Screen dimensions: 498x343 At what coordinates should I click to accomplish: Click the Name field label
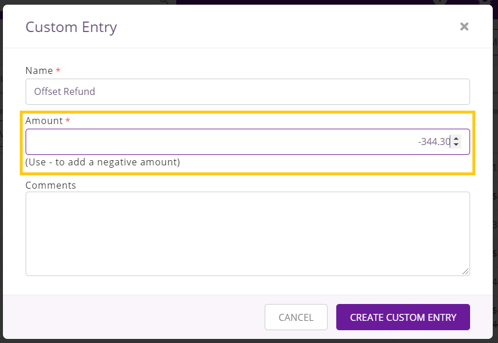39,70
